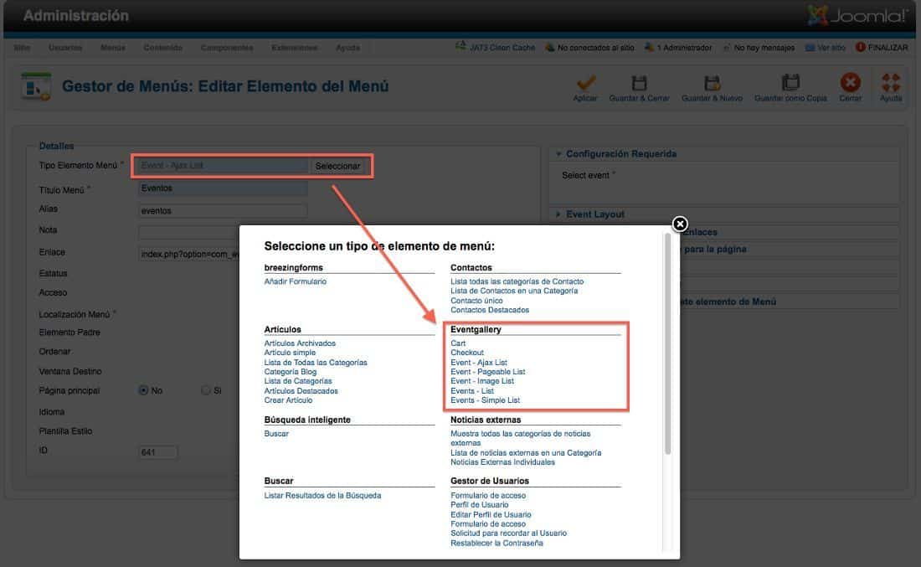Click the ID field showing 641
This screenshot has height=567, width=921.
click(x=158, y=451)
